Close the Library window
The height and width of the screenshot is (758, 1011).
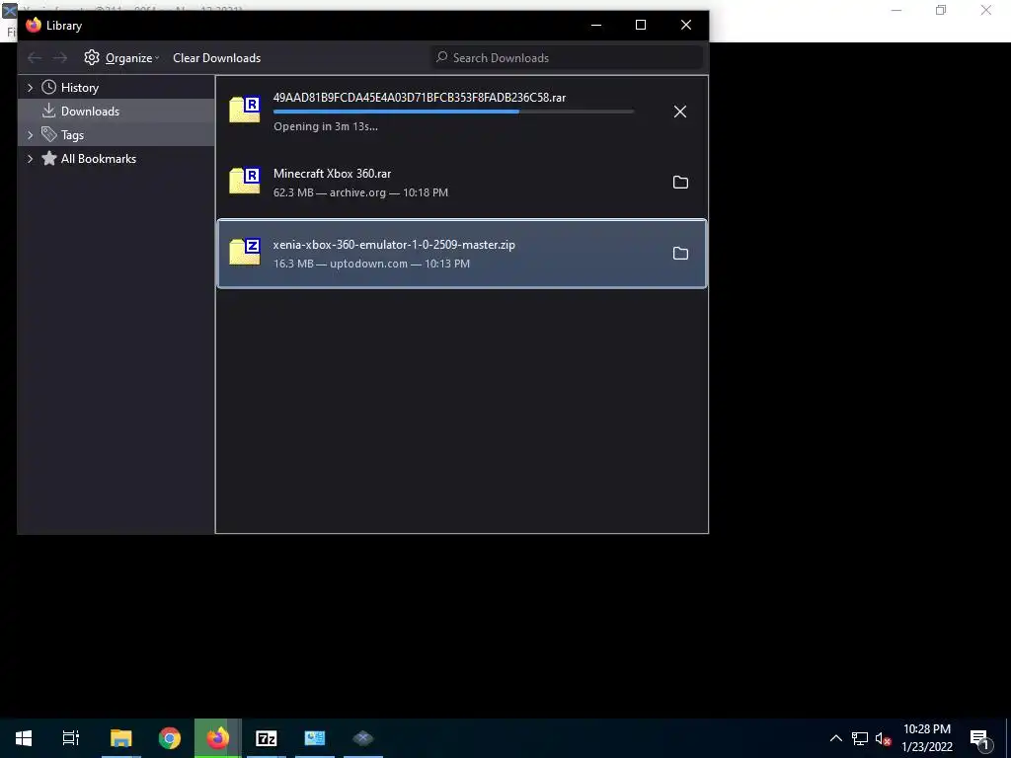(686, 25)
